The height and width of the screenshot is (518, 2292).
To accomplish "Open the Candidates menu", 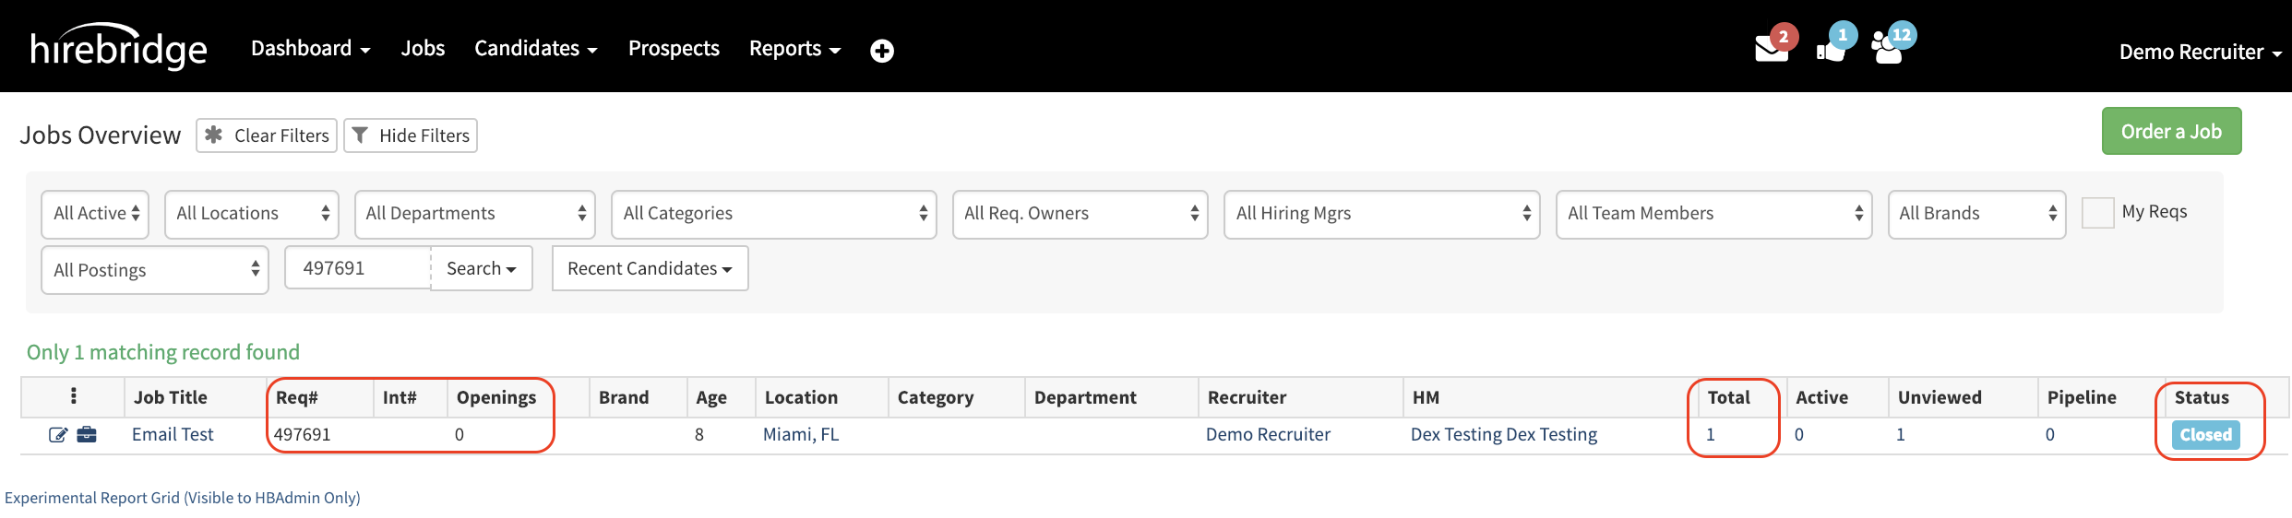I will click(x=535, y=48).
